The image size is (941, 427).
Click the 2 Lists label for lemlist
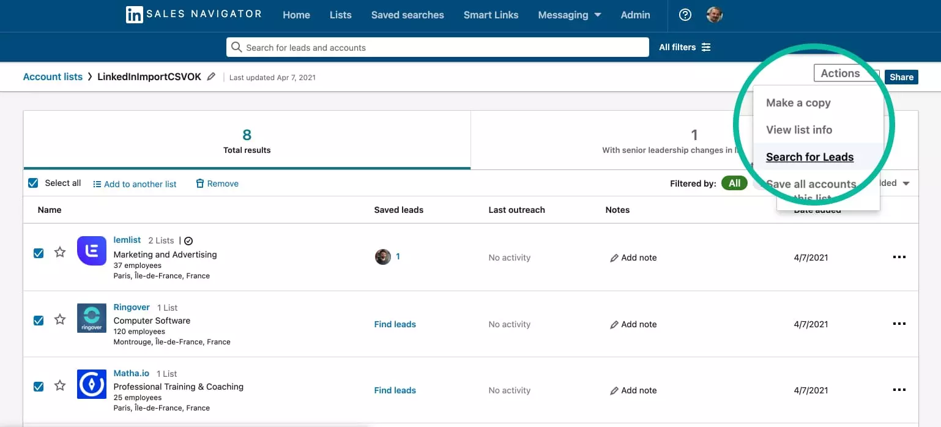pyautogui.click(x=161, y=240)
